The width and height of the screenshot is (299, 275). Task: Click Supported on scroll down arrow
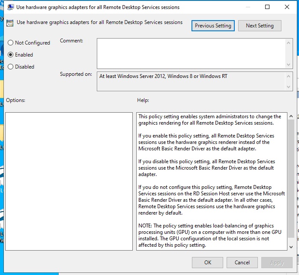coord(289,87)
